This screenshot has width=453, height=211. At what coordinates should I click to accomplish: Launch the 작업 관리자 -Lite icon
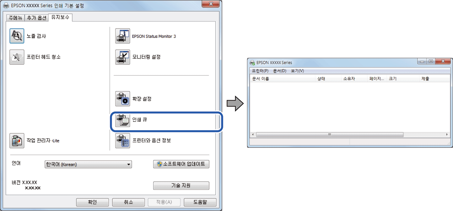point(17,141)
